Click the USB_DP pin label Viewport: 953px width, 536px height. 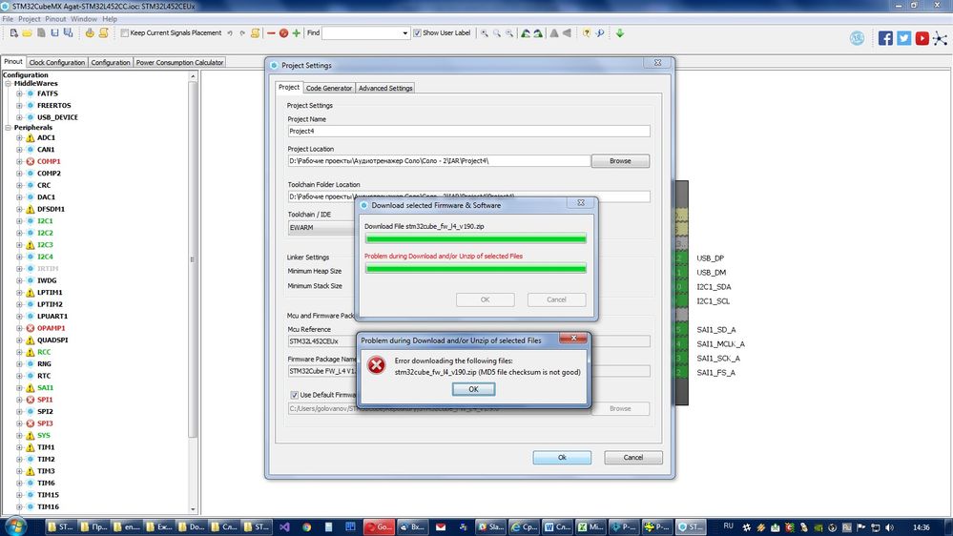click(710, 258)
